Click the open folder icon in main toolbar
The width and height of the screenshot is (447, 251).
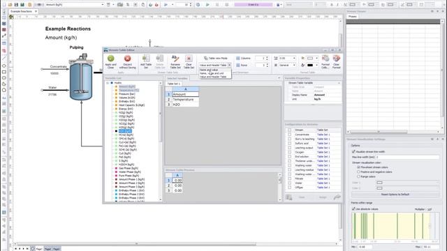click(x=10, y=5)
